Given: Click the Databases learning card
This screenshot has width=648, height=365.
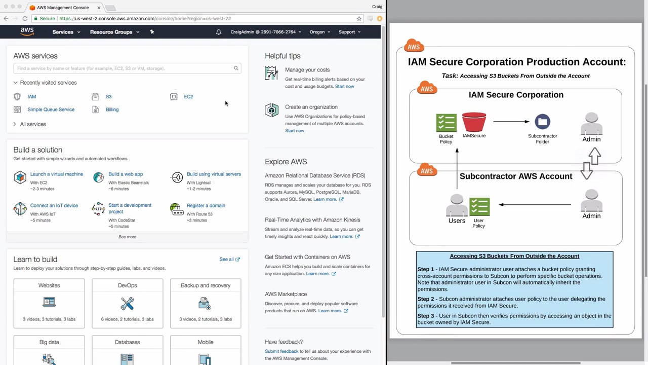Looking at the screenshot, I should [x=127, y=350].
